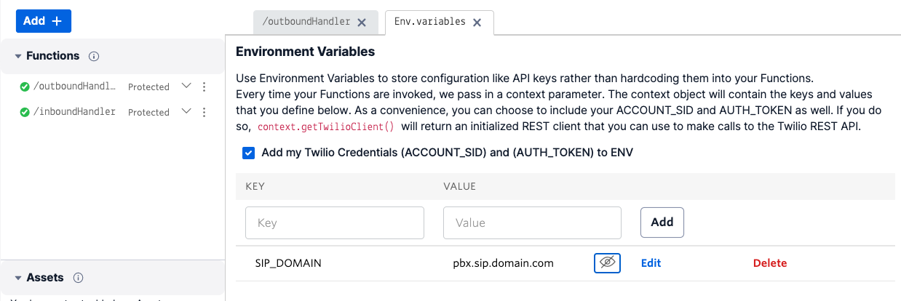The height and width of the screenshot is (301, 901).
Task: Uncheck Add my Twilio Credentials checkbox
Action: point(249,153)
